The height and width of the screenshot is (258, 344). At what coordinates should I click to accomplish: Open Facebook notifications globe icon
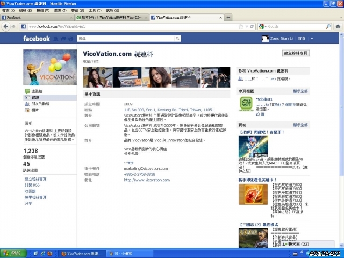(70, 39)
